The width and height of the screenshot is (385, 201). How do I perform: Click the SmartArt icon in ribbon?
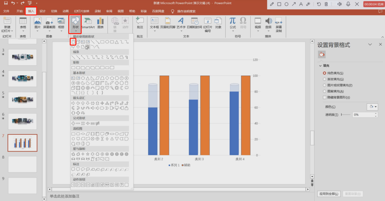[88, 23]
